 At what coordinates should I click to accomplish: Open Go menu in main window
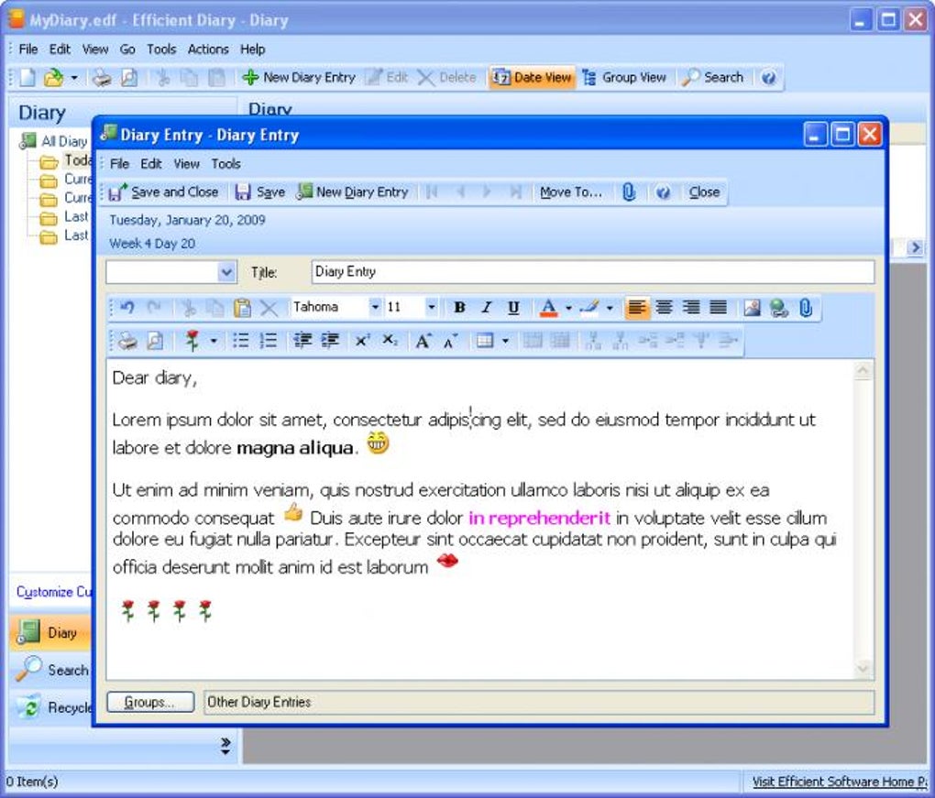click(x=127, y=49)
